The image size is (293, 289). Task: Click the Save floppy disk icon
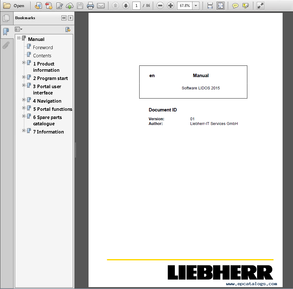click(80, 6)
